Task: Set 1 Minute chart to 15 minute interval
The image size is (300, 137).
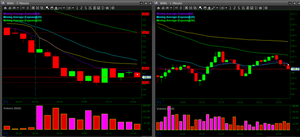Action: 243,8
